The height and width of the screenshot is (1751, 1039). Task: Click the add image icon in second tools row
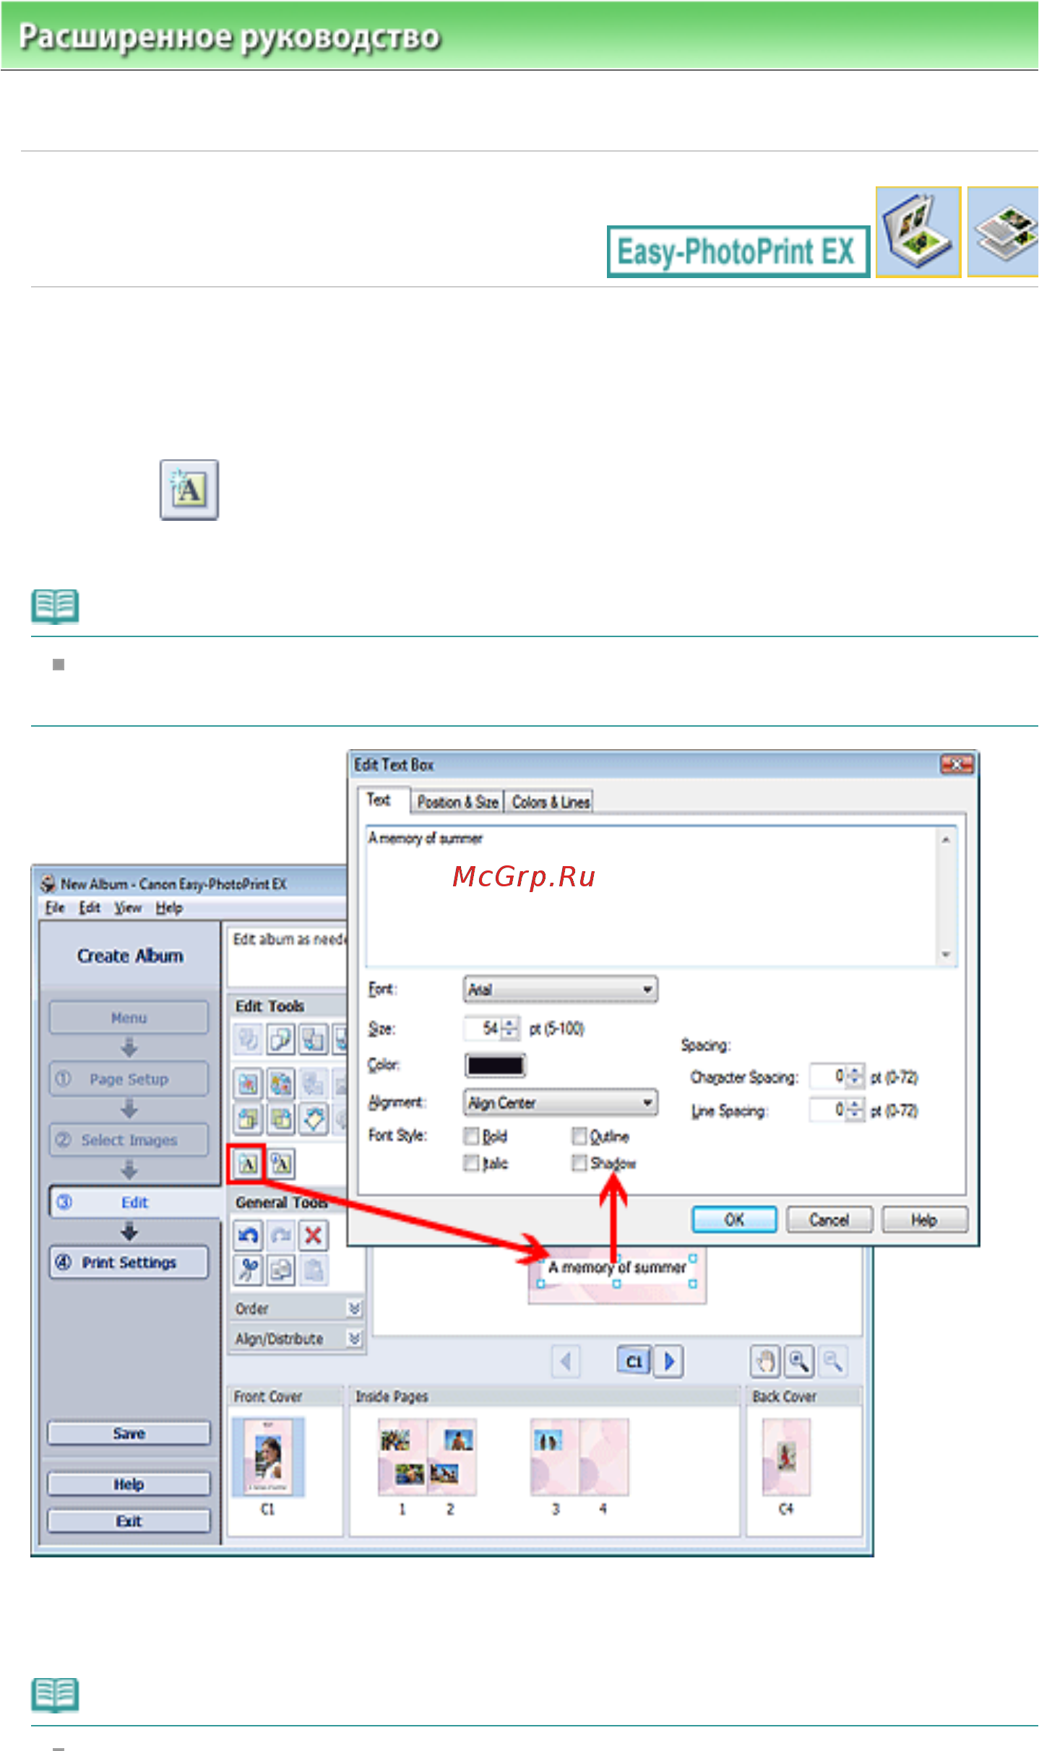pos(248,1084)
